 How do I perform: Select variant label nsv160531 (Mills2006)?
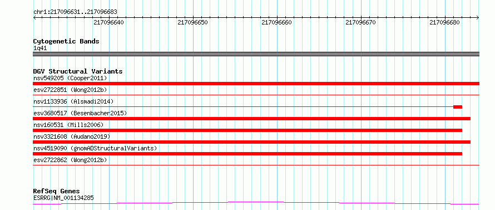click(68, 125)
